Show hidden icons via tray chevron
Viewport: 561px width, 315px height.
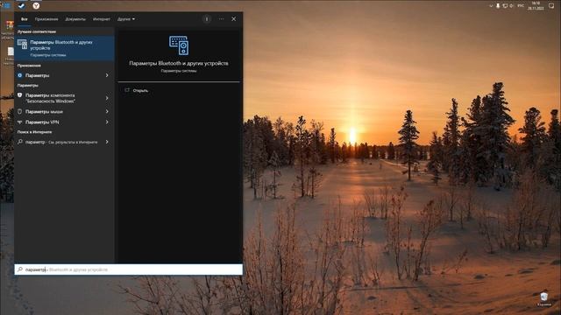(x=491, y=6)
